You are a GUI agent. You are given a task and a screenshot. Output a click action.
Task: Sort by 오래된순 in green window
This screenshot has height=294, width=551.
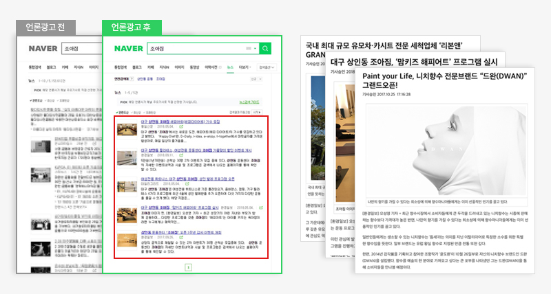(x=149, y=113)
